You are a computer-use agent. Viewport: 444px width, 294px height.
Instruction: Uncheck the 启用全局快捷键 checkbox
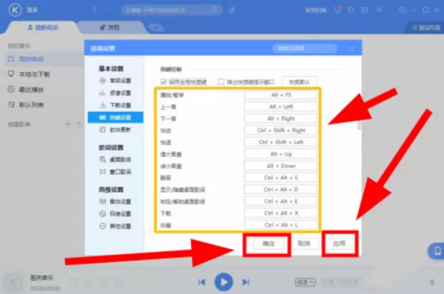click(164, 82)
